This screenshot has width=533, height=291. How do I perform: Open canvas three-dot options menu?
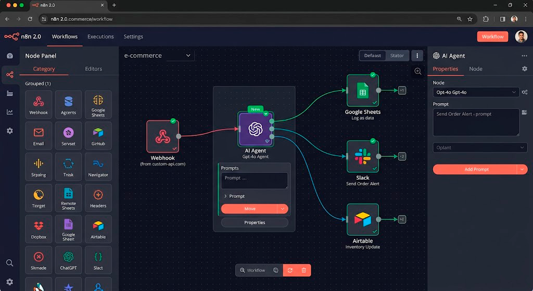[417, 55]
